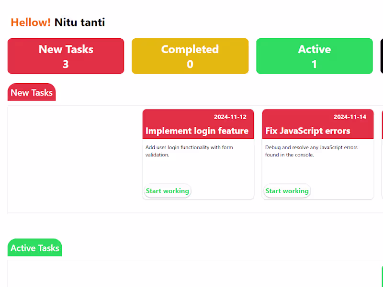Click the partially visible third task card
Viewport: 383px width, 287px height.
coord(382,154)
